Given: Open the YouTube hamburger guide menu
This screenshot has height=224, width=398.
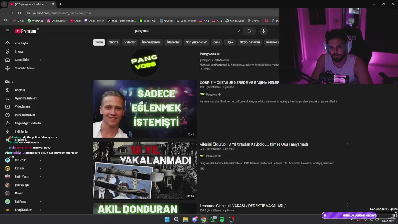Looking at the screenshot, I should point(7,31).
